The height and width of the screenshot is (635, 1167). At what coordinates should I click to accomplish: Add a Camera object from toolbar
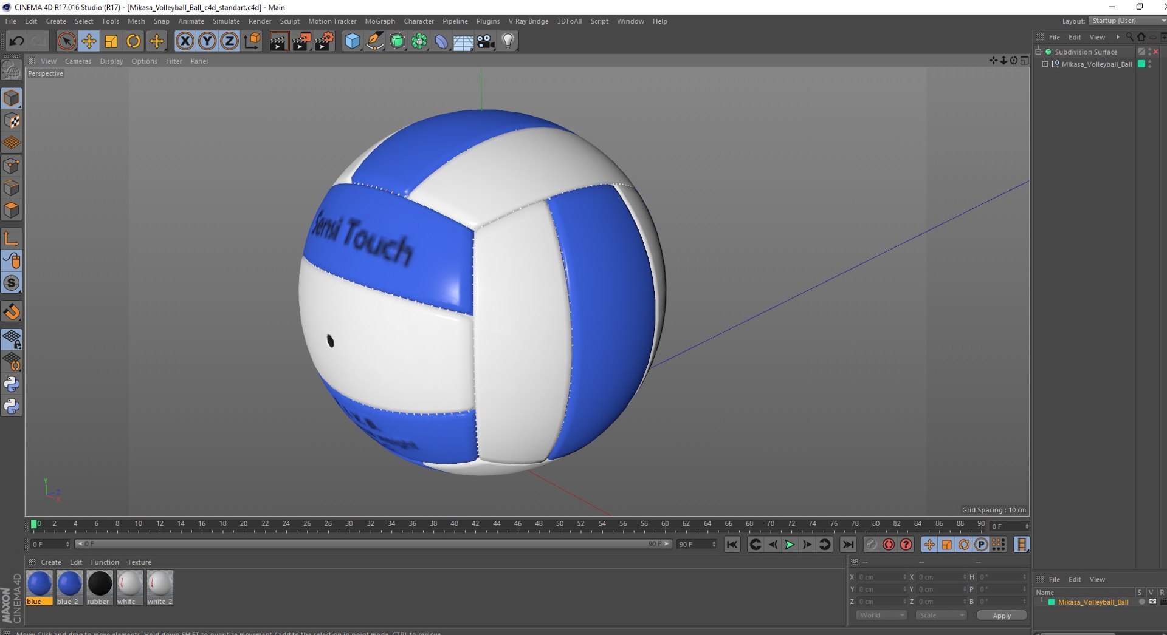coord(486,41)
